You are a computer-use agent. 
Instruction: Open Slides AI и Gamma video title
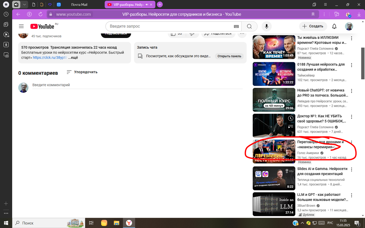322,171
